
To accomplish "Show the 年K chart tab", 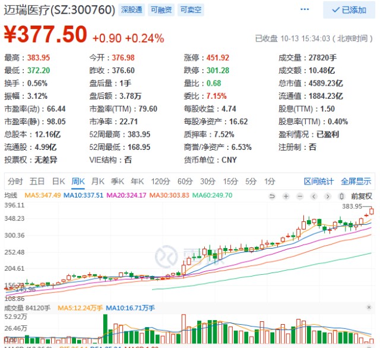I will point(137,181).
